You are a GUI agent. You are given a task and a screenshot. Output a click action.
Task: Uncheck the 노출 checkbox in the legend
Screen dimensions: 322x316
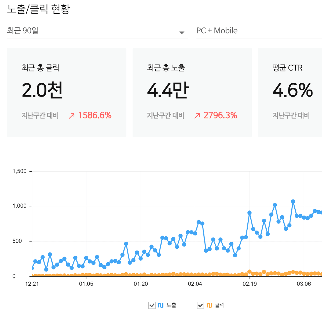coord(152,305)
